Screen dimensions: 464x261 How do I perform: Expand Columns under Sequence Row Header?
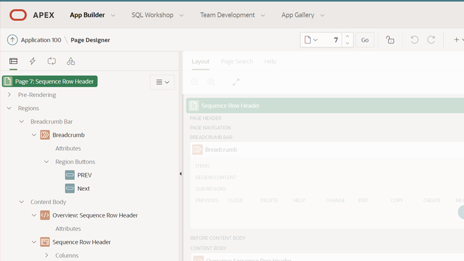[x=46, y=255]
